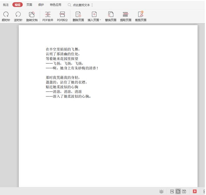
Task: Click the poem line 在半空里娟娟的飞舞
Action: (63, 49)
